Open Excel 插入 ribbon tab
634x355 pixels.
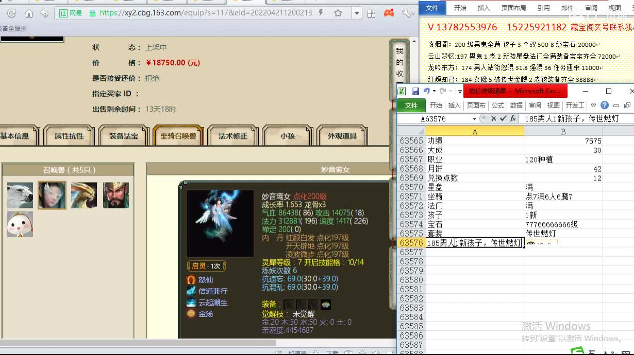click(x=455, y=105)
